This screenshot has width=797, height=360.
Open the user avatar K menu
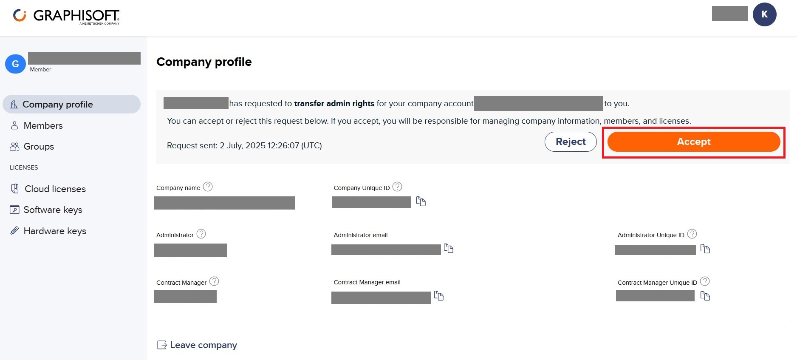click(x=764, y=14)
